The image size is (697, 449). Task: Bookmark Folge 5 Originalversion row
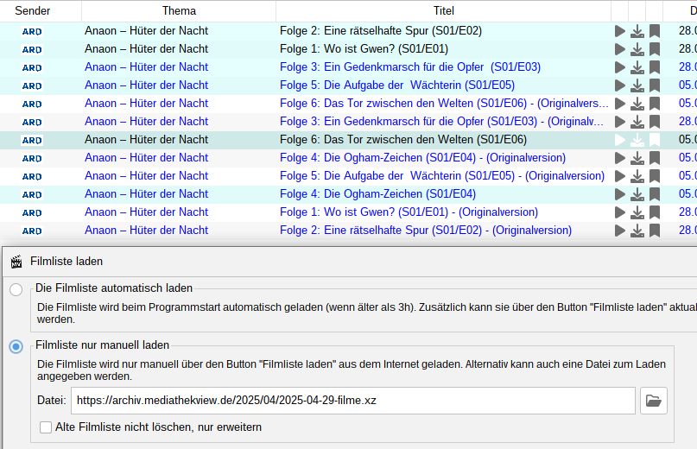click(655, 176)
